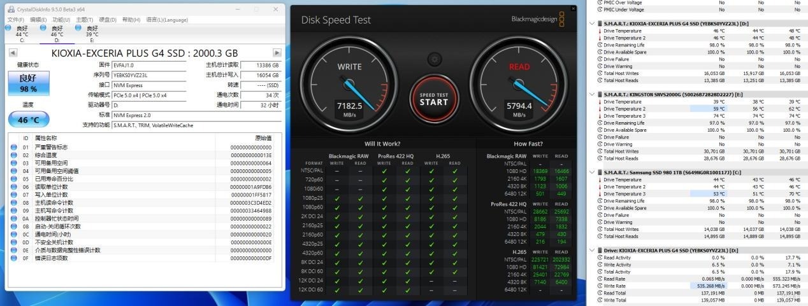Collapse the Drive: KIOXIA-EXCERIA activity group
Image resolution: width=808 pixels, height=306 pixels.
pyautogui.click(x=594, y=250)
